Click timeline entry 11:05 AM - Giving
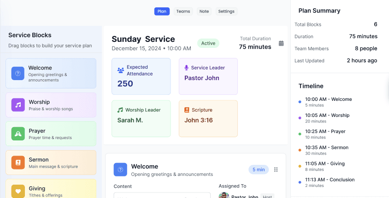This screenshot has height=198, width=389. click(x=325, y=163)
